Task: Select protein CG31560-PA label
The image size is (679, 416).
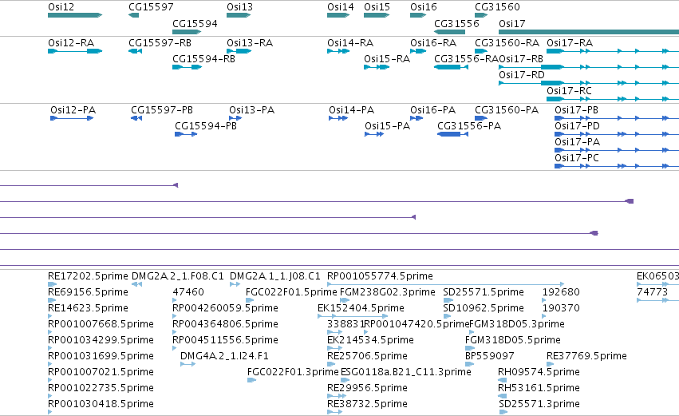Action: click(507, 110)
